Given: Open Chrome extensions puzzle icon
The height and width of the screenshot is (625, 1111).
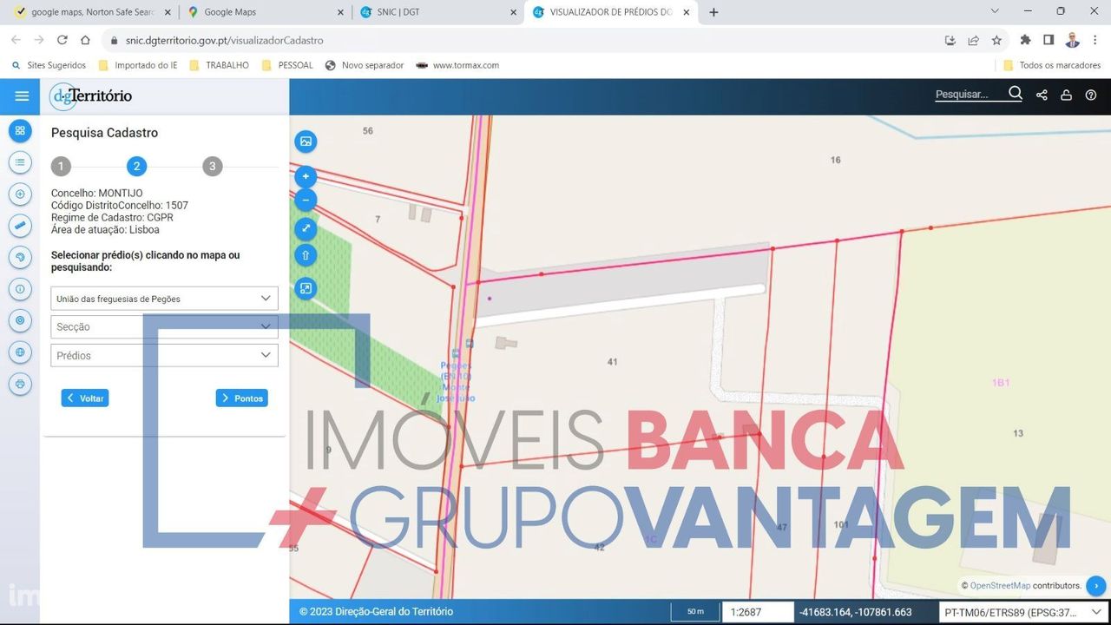Looking at the screenshot, I should coord(1025,40).
